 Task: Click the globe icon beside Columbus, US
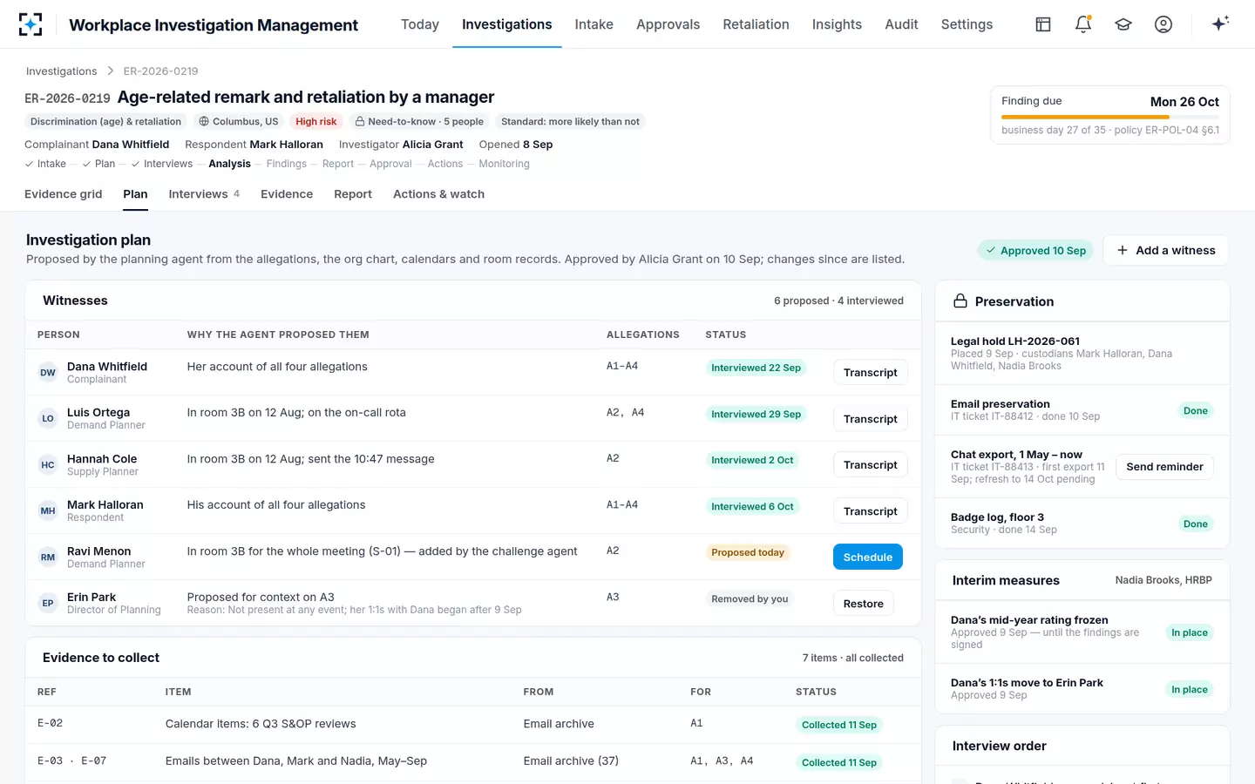tap(204, 122)
